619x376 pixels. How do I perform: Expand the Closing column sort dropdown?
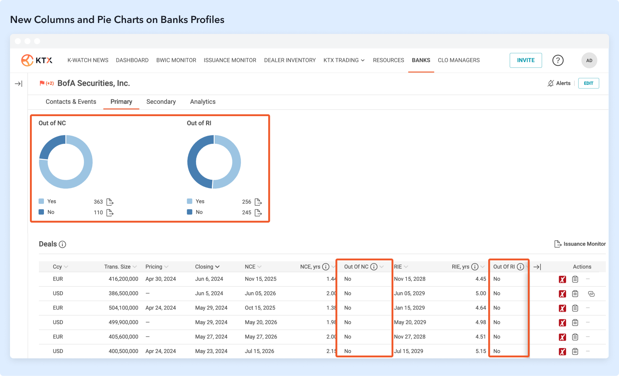click(x=217, y=267)
